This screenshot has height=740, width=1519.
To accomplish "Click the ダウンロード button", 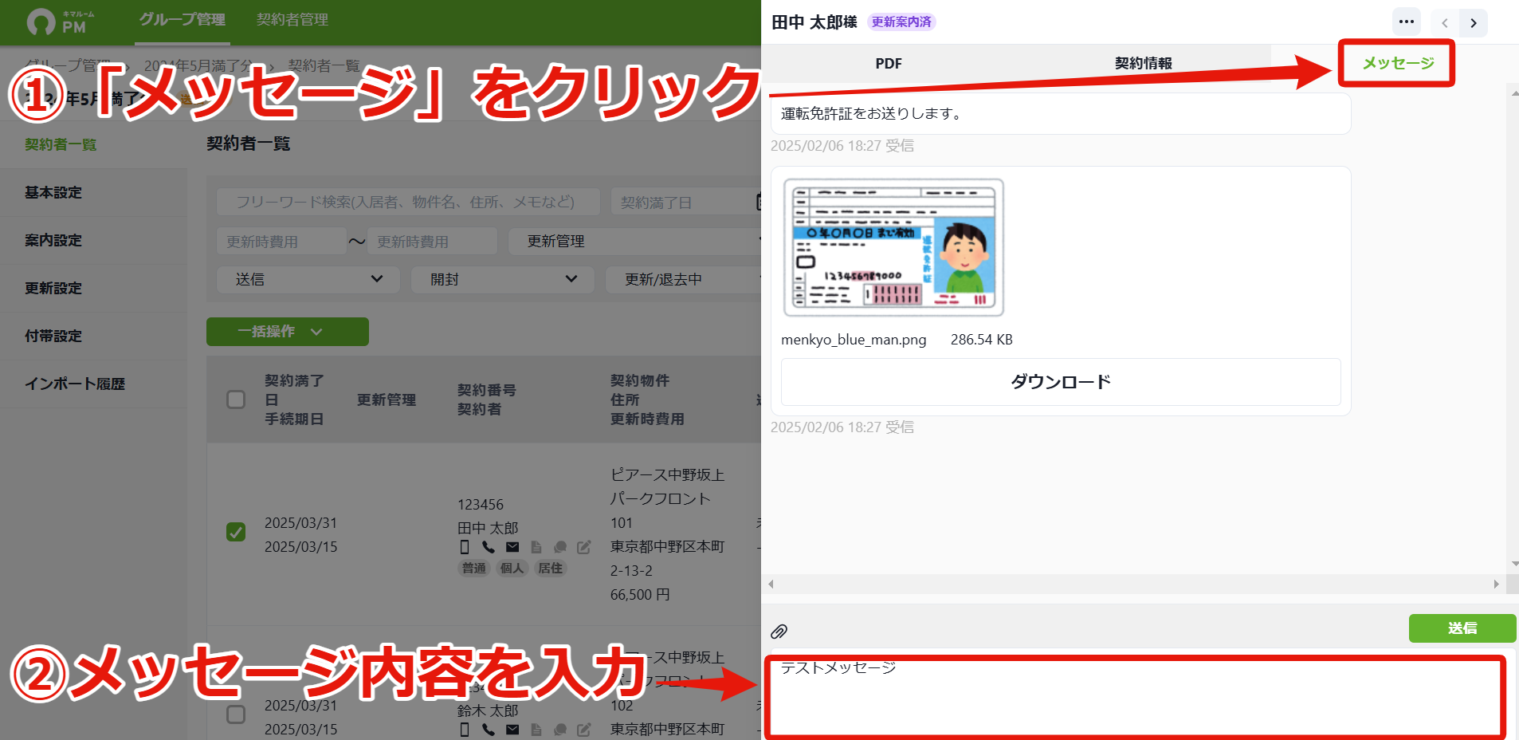I will tap(1061, 382).
